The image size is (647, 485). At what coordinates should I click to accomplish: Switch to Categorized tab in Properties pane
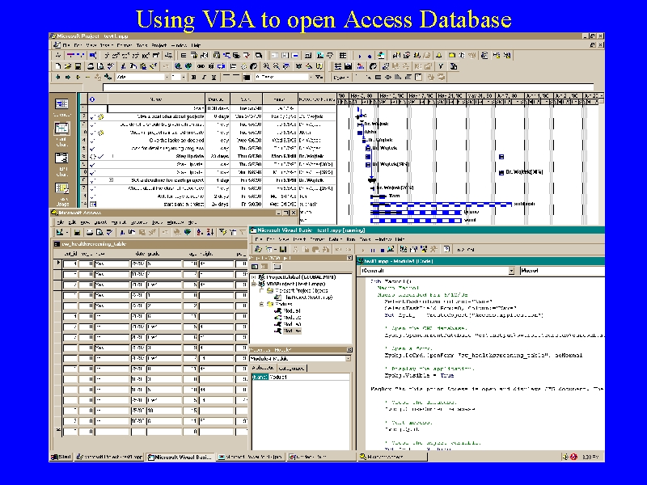290,368
